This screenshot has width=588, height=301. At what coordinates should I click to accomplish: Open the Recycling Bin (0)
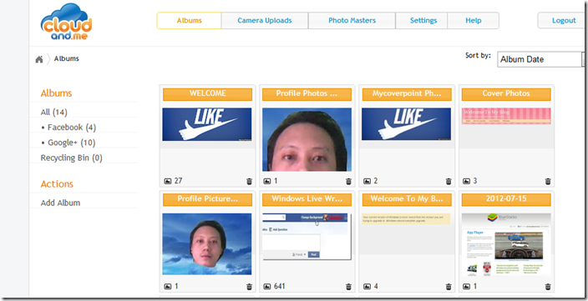(71, 158)
